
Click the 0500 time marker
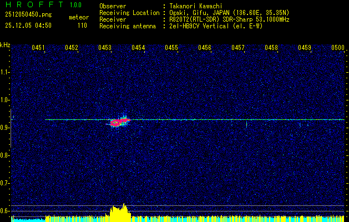[338, 48]
